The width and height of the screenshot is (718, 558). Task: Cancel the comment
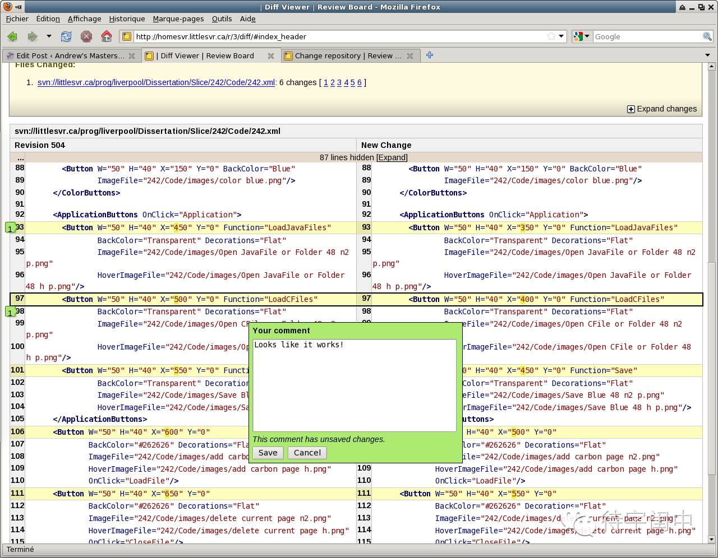click(x=307, y=453)
